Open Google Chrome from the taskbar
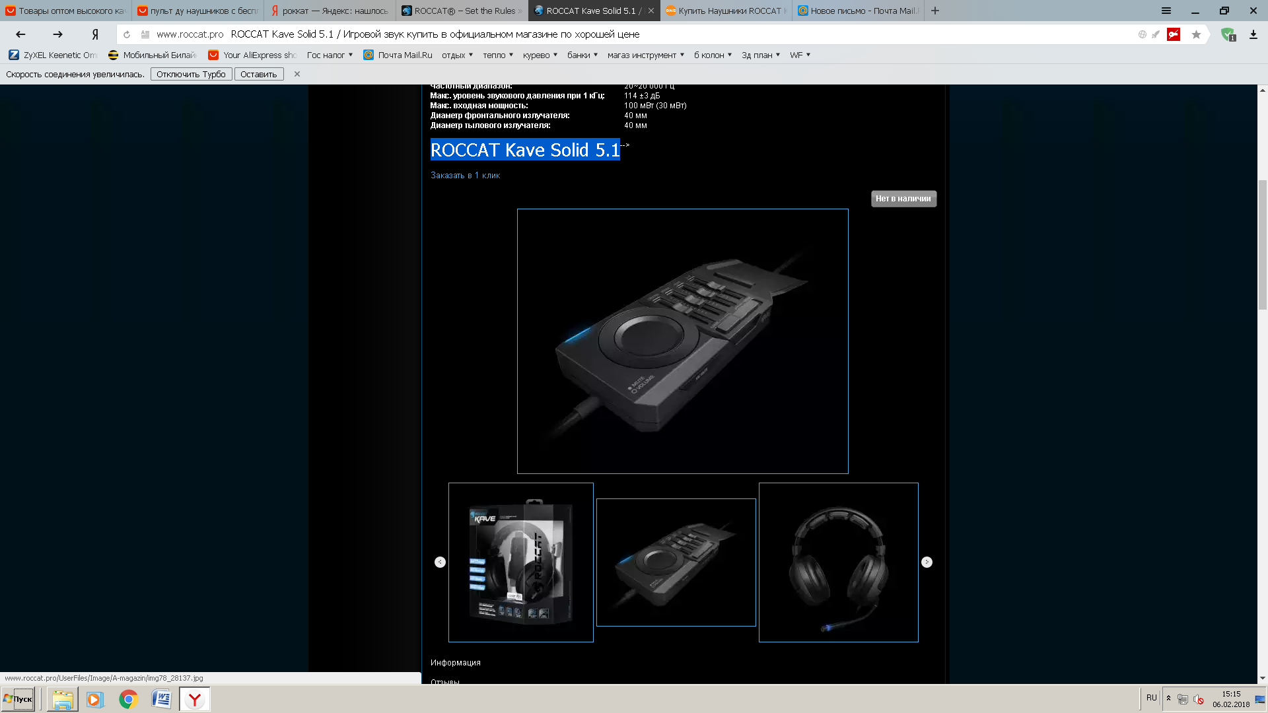1268x713 pixels. click(x=128, y=699)
